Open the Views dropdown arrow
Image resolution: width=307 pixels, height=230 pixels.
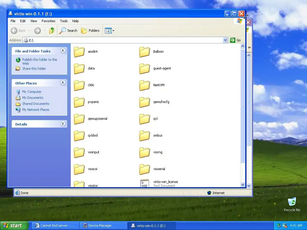pos(113,31)
